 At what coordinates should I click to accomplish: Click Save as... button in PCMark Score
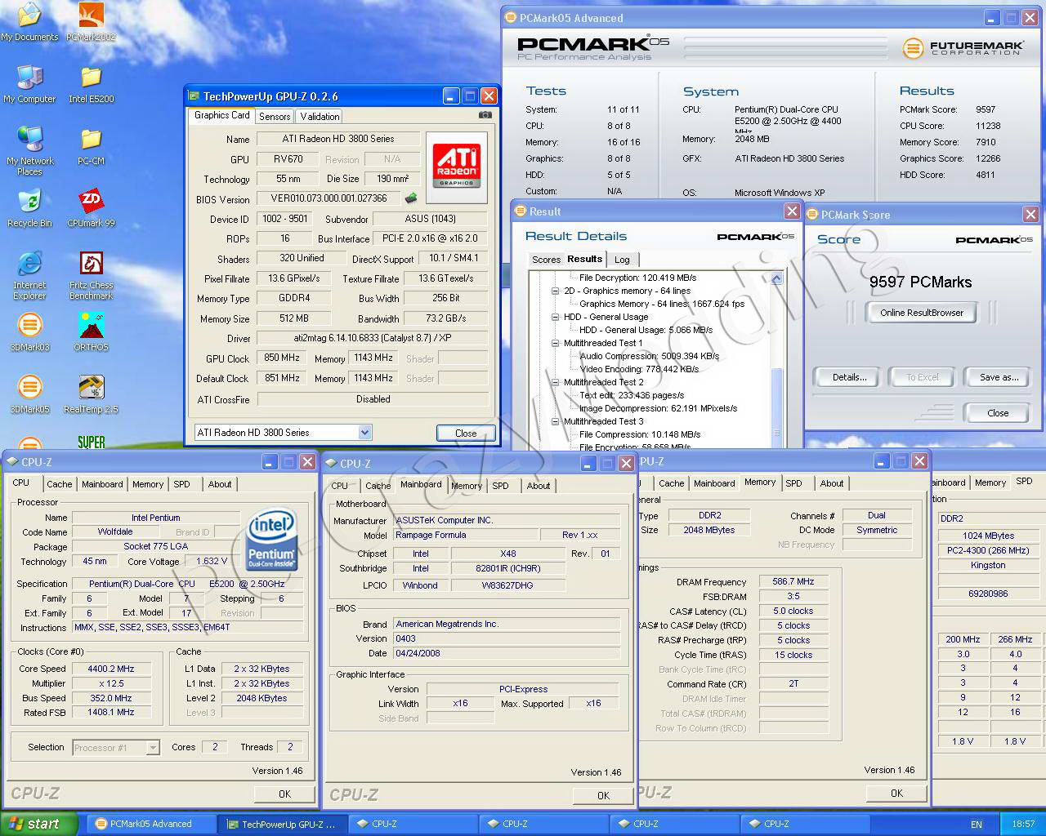point(999,377)
